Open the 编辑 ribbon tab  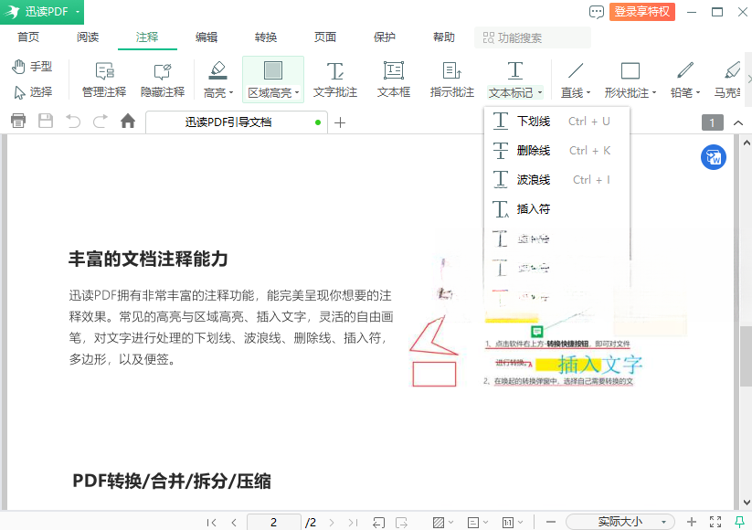click(x=207, y=37)
